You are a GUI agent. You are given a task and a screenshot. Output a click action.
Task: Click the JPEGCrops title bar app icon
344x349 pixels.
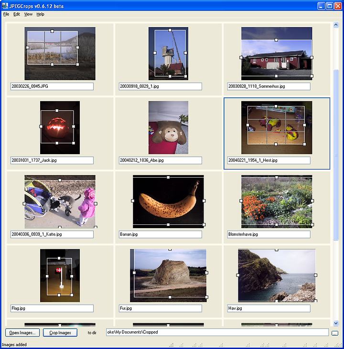pos(5,6)
